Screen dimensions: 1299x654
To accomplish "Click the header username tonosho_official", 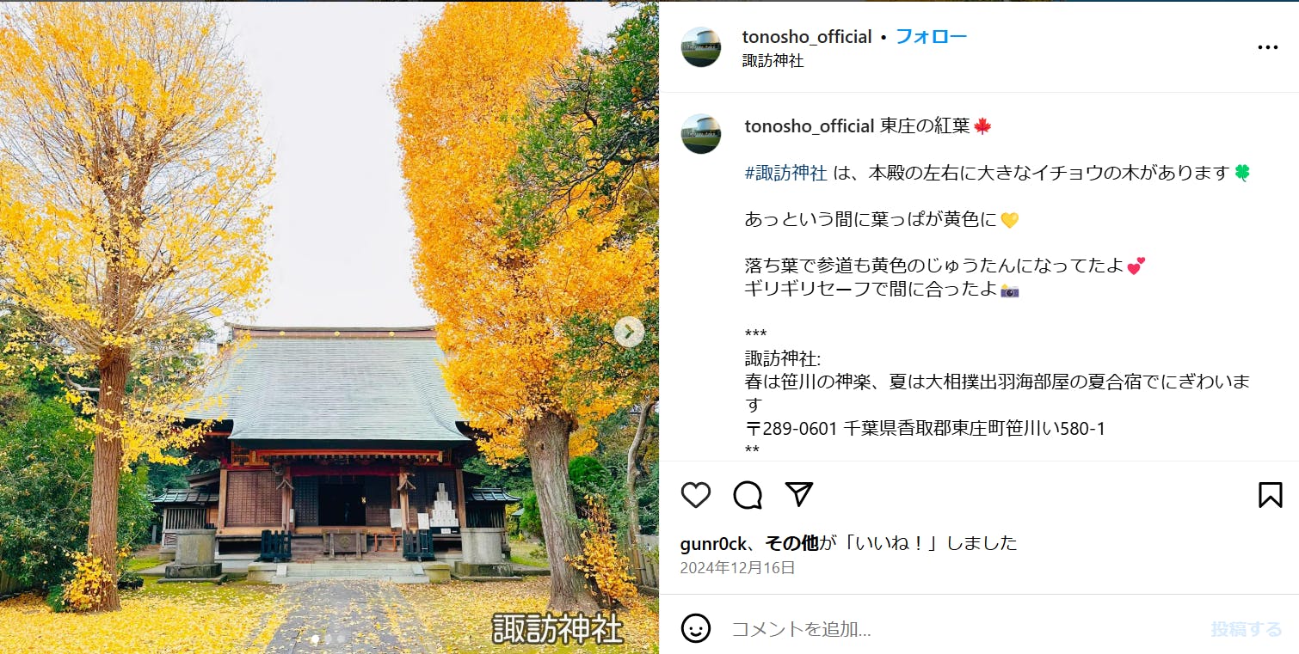I will [x=807, y=37].
